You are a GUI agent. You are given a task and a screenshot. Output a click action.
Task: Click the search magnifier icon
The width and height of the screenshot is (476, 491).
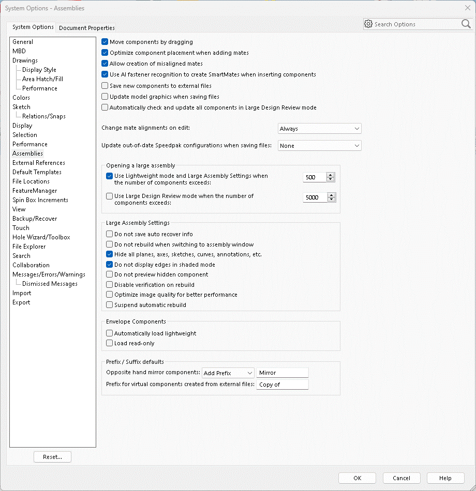pyautogui.click(x=466, y=24)
